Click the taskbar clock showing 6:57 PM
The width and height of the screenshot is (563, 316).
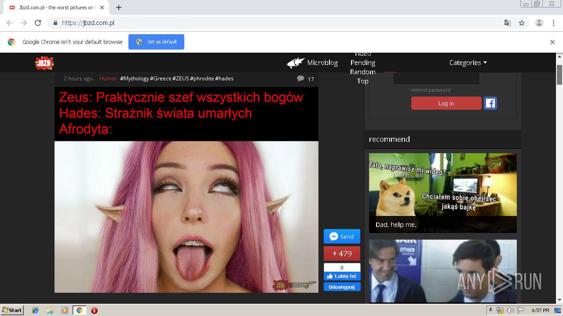(x=540, y=310)
